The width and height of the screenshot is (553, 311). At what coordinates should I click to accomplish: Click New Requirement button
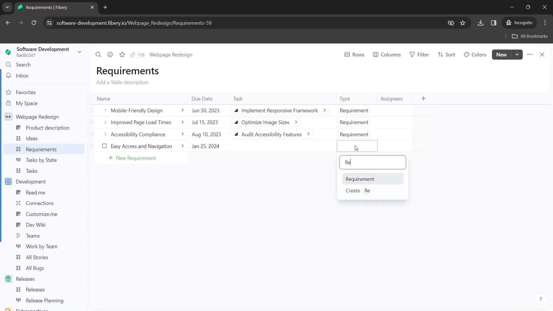click(132, 159)
